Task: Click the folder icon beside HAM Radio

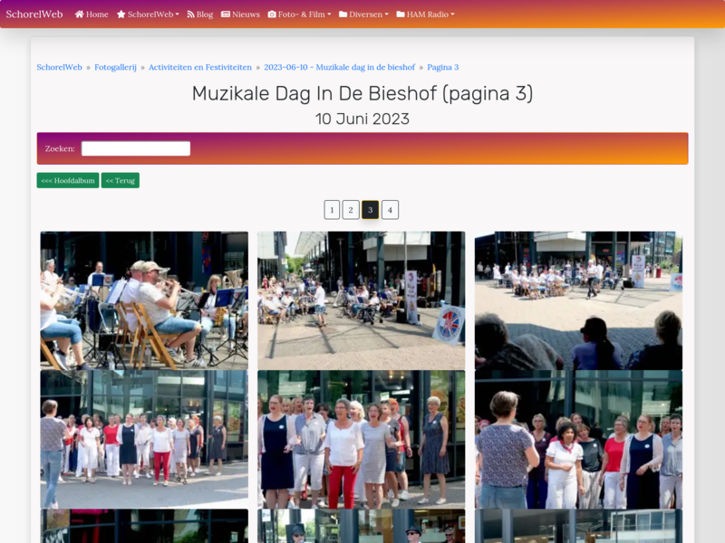Action: click(401, 14)
